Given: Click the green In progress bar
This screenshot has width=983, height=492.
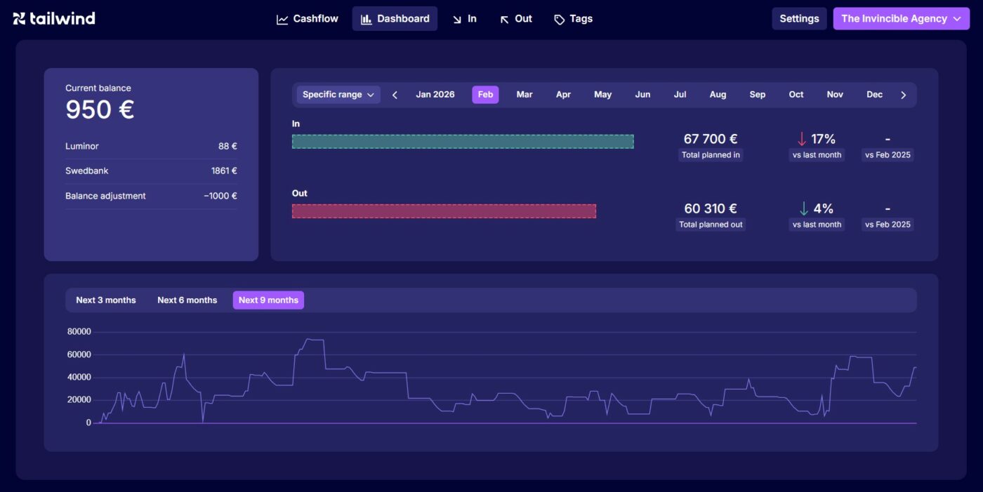Looking at the screenshot, I should coord(462,142).
